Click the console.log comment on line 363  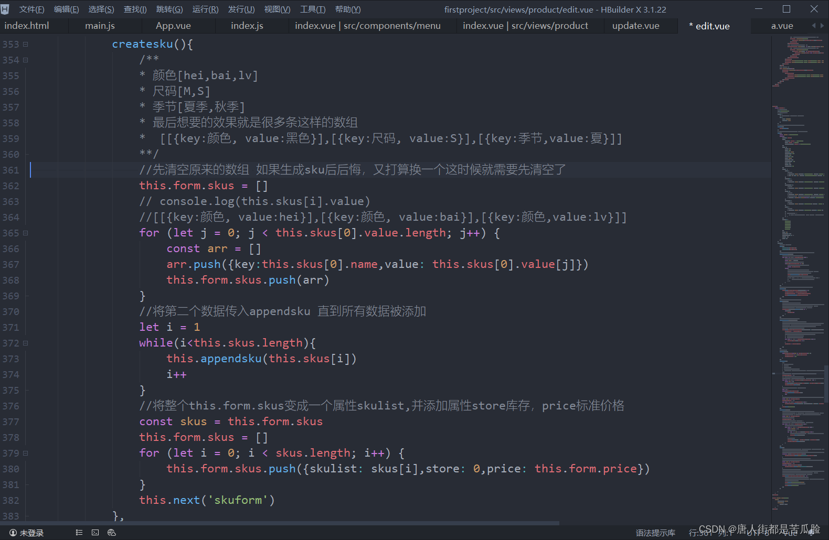coord(254,201)
